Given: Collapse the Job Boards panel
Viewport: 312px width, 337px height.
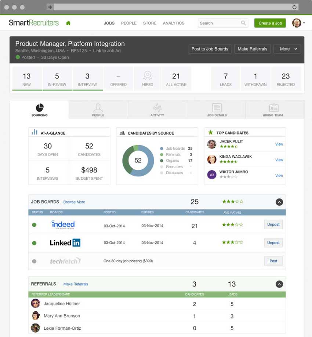Looking at the screenshot, I should (279, 202).
